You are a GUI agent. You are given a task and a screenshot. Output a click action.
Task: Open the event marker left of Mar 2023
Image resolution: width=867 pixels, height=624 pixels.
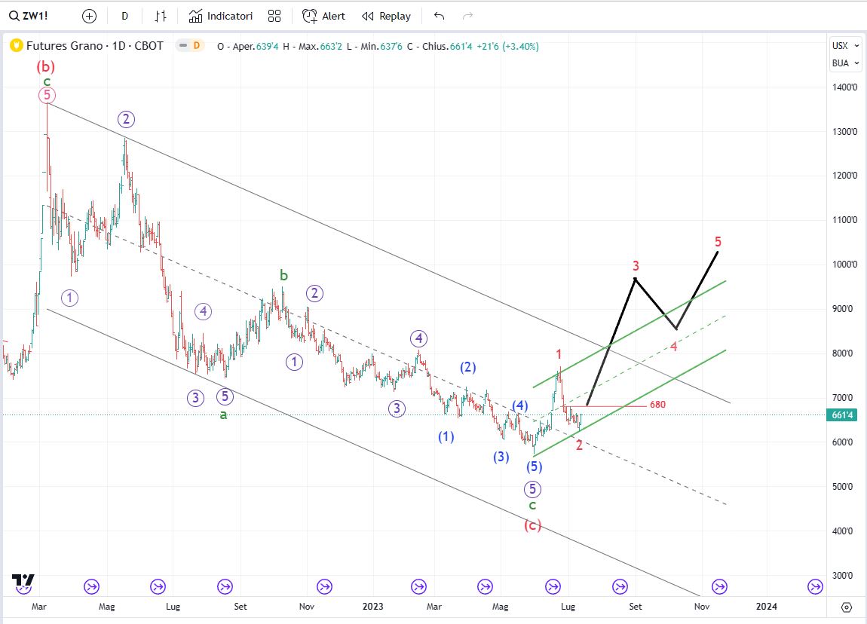click(x=419, y=587)
